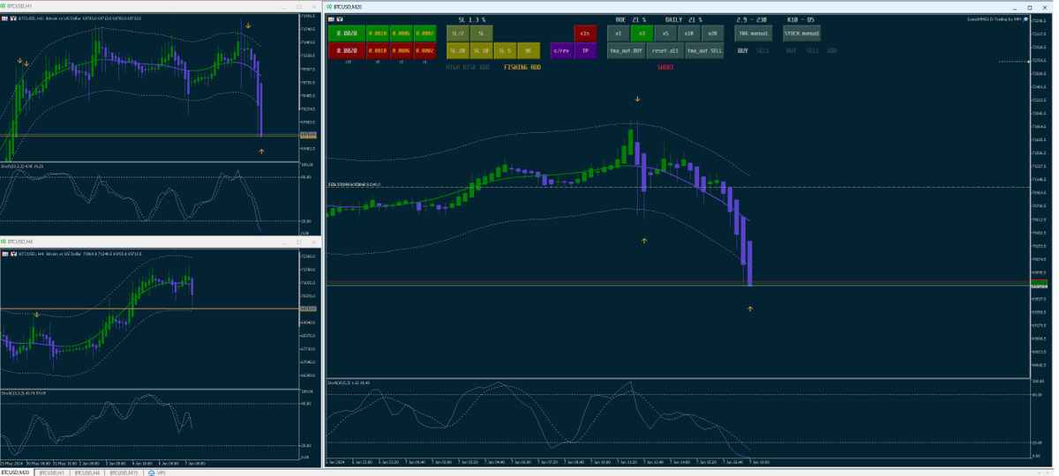This screenshot has height=476, width=1059.
Task: Maximize the BTCUSD,H1 chart window
Action: coord(299,6)
